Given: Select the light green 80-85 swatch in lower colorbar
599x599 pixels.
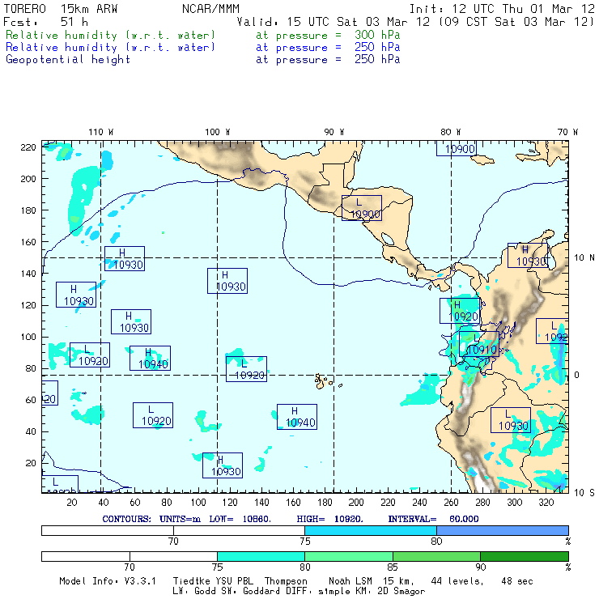Looking at the screenshot, I should 348,557.
